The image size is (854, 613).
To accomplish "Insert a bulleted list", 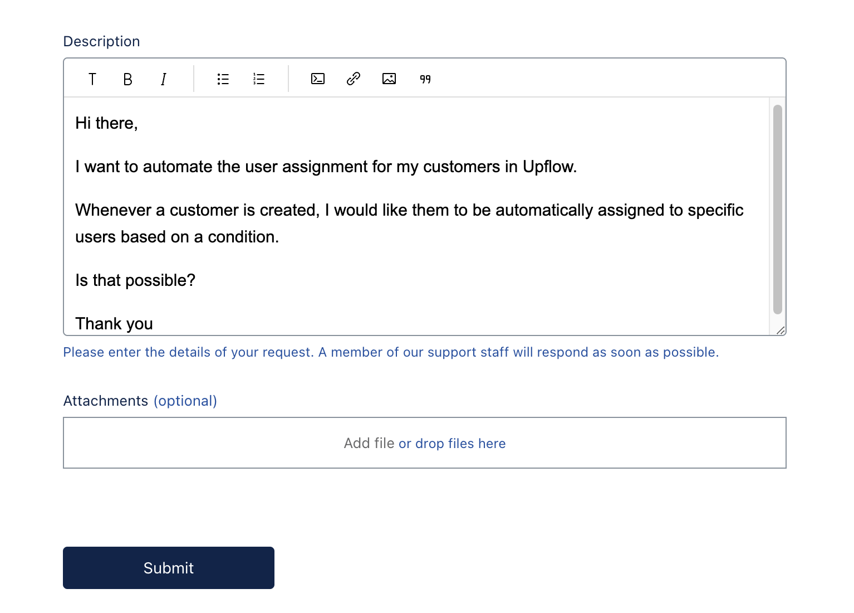I will (223, 79).
